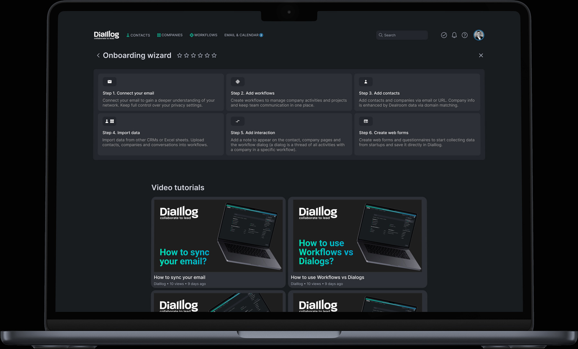578x349 pixels.
Task: Rate onboarding wizard four stars
Action: (200, 55)
